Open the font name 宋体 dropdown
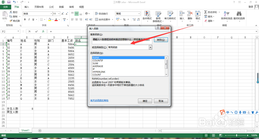This screenshot has width=259, height=139. coord(51,14)
